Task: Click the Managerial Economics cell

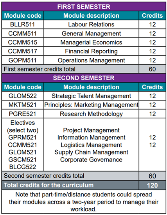Action: (91, 42)
